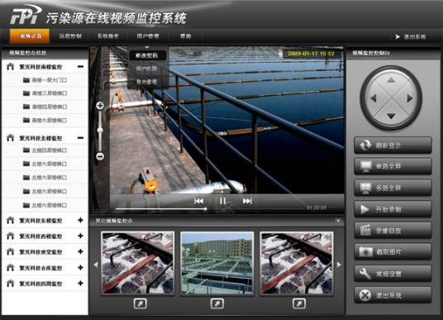This screenshot has height=320, width=443.
Task: Zoom out with the minus icon on video
Action: tap(100, 156)
